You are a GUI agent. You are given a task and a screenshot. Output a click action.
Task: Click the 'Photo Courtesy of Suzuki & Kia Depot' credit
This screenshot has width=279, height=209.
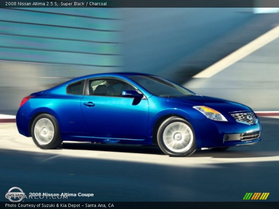[43, 206]
